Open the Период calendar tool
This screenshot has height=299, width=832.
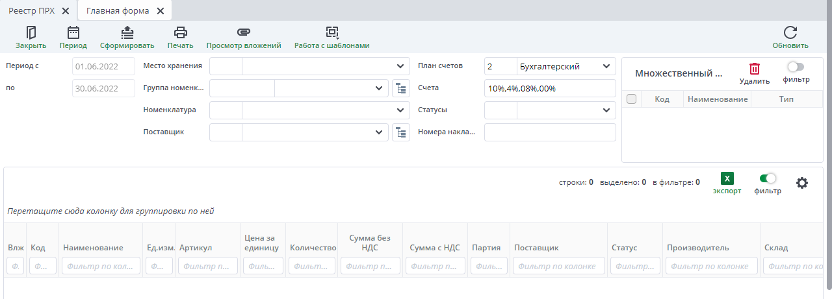coord(73,33)
